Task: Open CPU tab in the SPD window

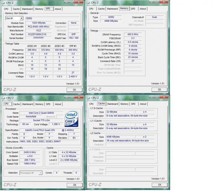Action: tap(6, 9)
